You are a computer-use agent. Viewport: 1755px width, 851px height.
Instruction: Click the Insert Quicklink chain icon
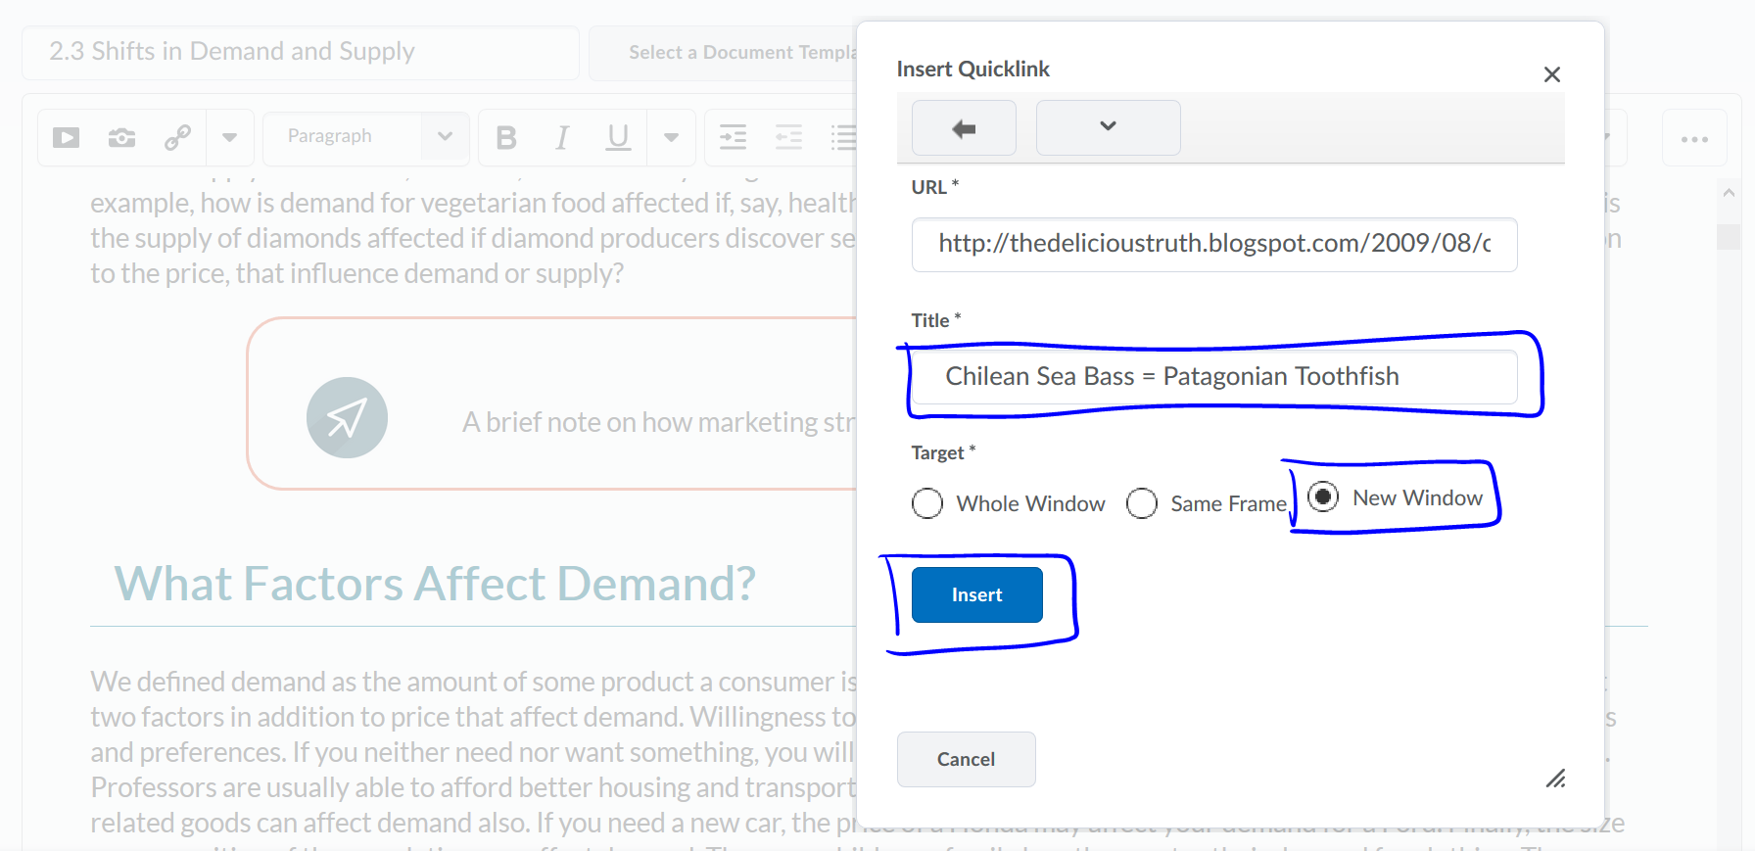click(177, 137)
